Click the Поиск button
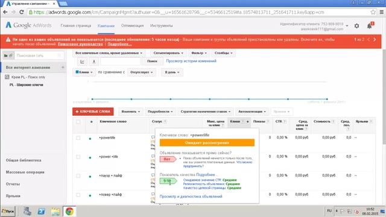The height and width of the screenshot is (217, 386). [152, 61]
